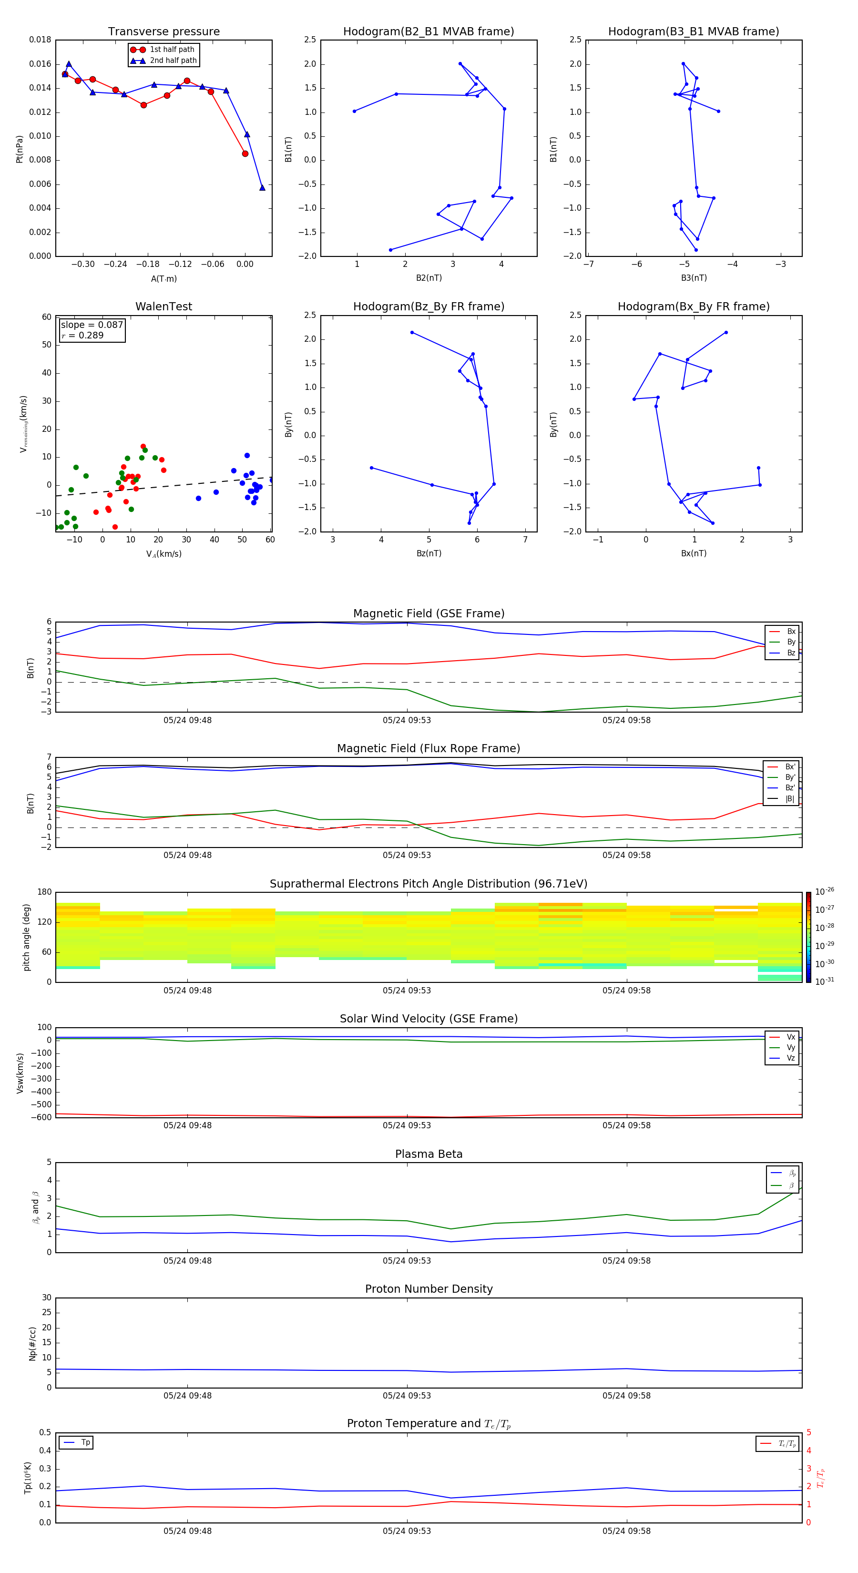858x1573 pixels.
Task: Click the 'slope = 0.087' annotation
Action: (x=92, y=325)
